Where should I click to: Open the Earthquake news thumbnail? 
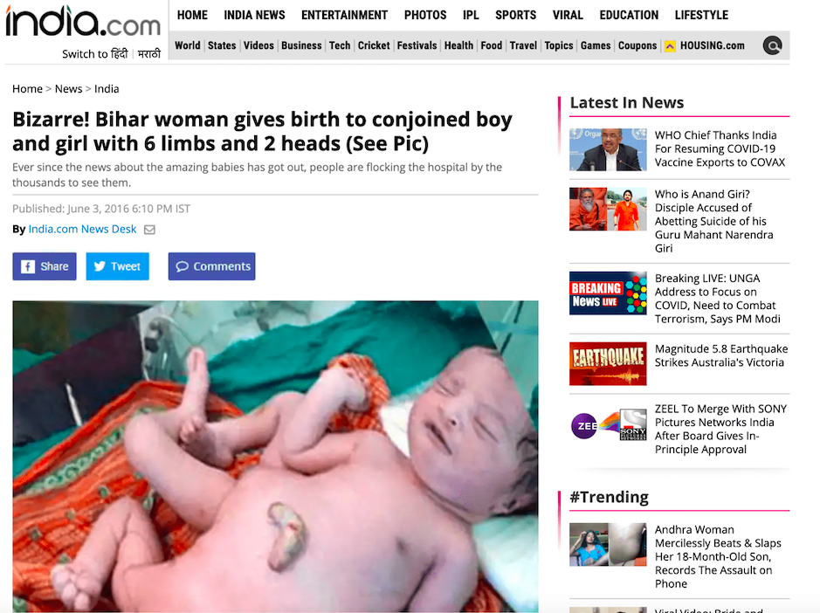pyautogui.click(x=608, y=363)
